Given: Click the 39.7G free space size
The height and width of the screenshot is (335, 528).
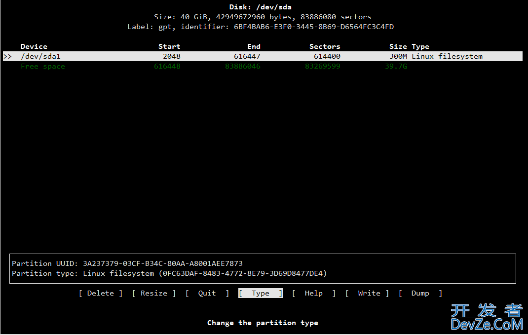Looking at the screenshot, I should pos(396,66).
